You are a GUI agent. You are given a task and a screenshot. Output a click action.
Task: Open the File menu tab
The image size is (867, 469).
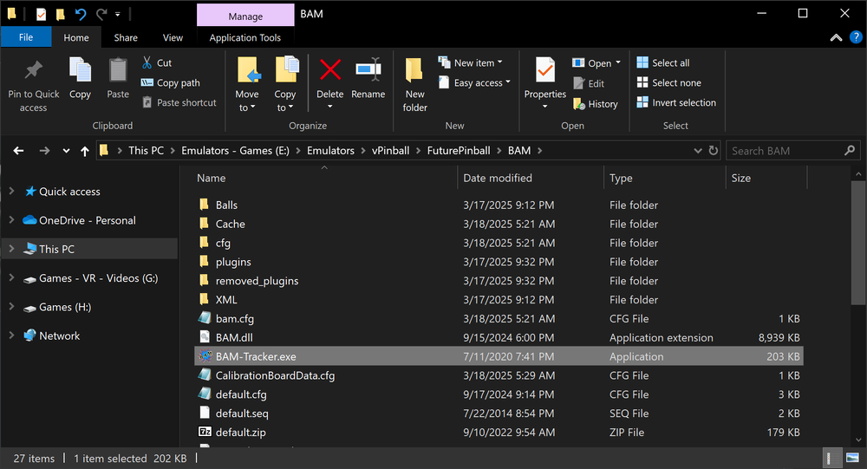coord(26,37)
